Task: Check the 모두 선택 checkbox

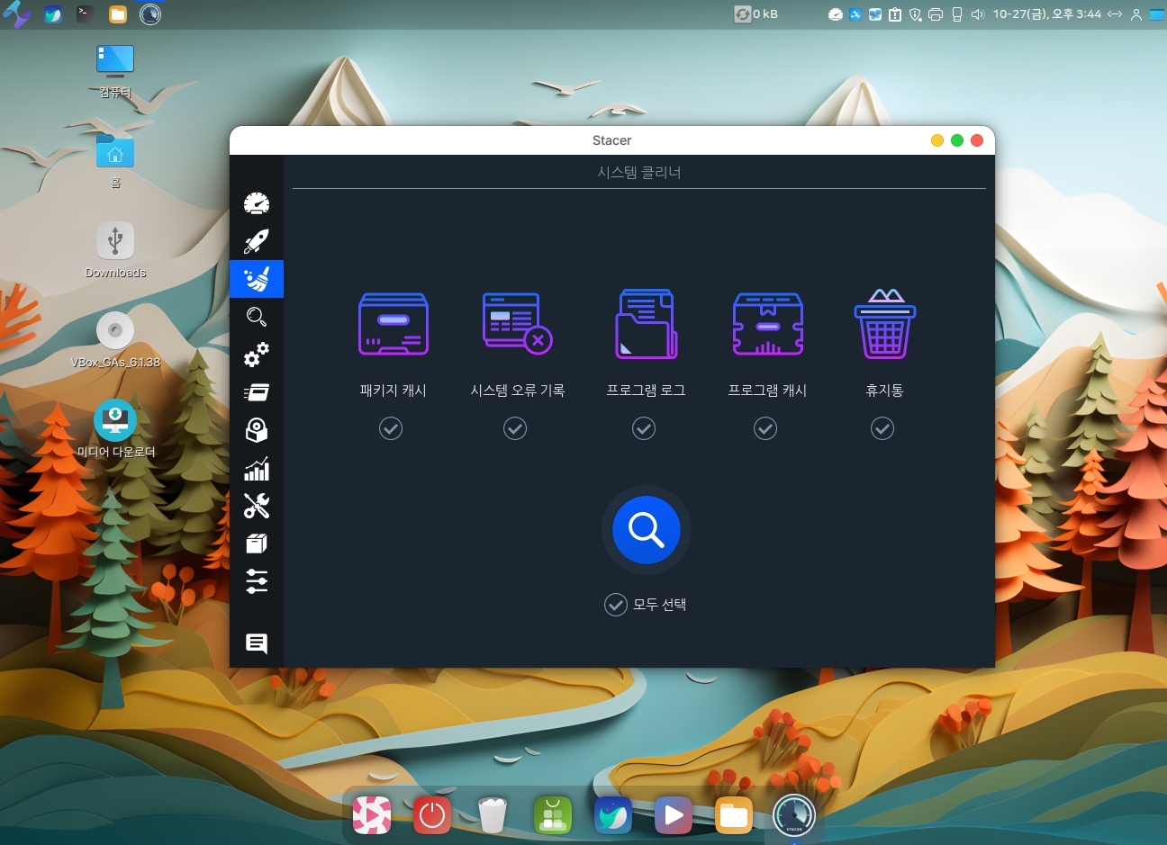Action: tap(616, 605)
